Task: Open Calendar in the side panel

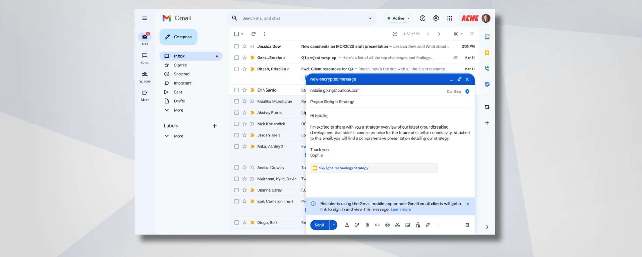Action: coord(487,37)
